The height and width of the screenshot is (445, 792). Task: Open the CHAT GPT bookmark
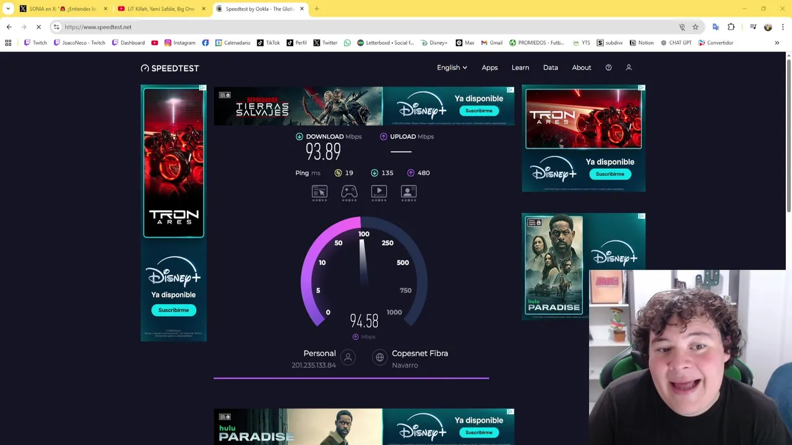point(676,43)
